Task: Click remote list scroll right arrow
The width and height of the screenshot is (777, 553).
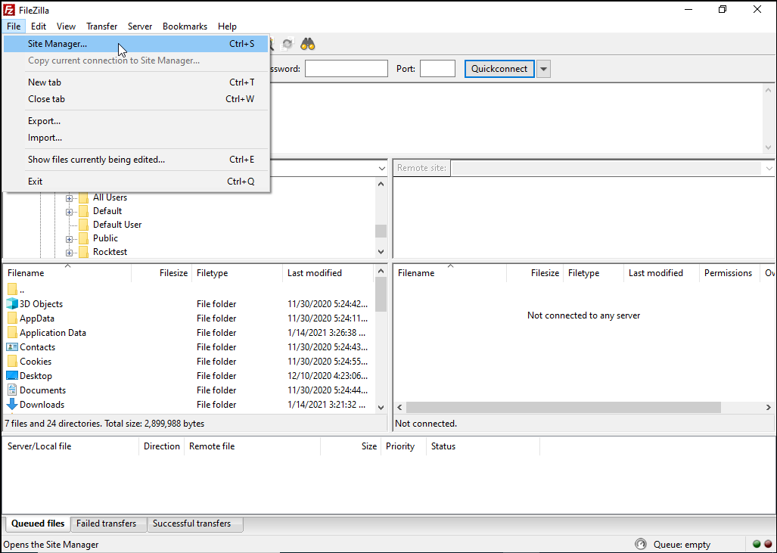Action: click(769, 407)
